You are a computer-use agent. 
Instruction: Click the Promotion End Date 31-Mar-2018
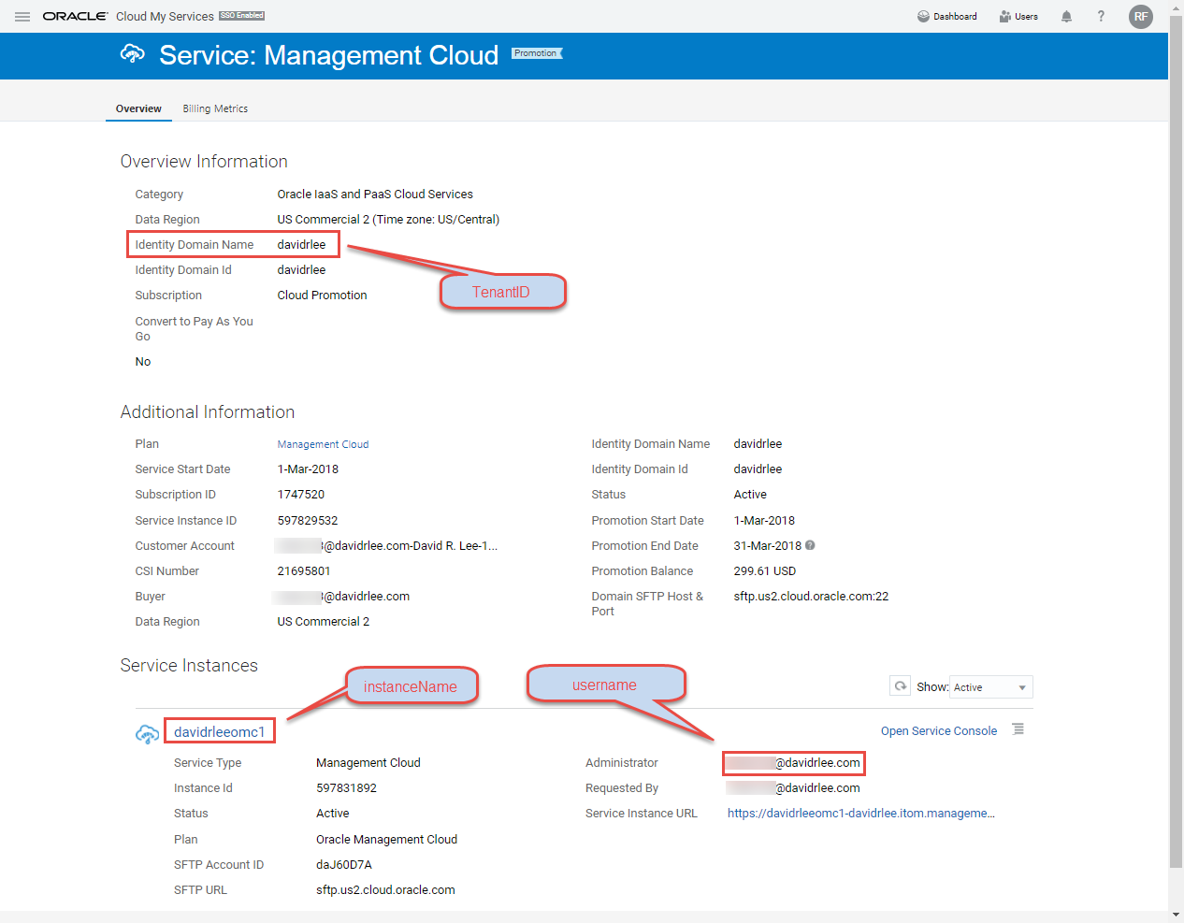coord(768,546)
